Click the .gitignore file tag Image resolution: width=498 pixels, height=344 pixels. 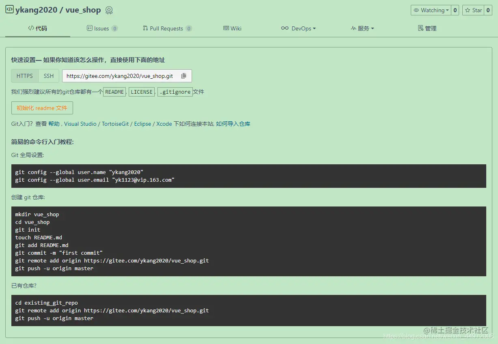(175, 92)
